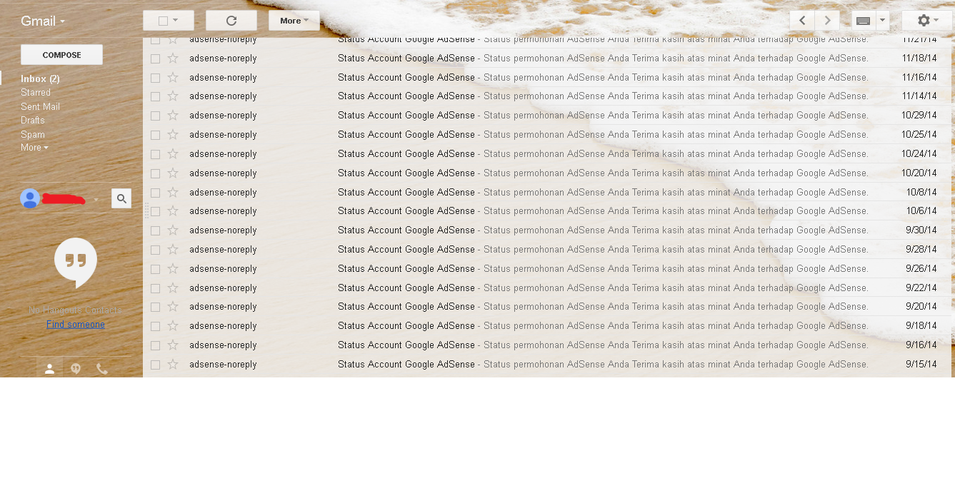Show contacts with the person icon
This screenshot has width=955, height=503.
[50, 368]
